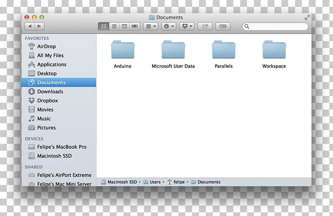The image size is (333, 216).
Task: Click felipe home in the path bar
Action: coord(176,182)
